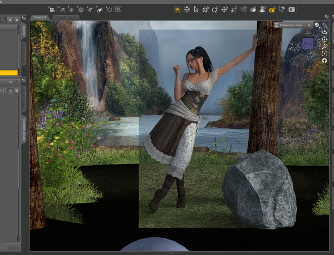Screen dimensions: 334x255
Task: Select the arrow pointer selection tool
Action: coord(196,9)
